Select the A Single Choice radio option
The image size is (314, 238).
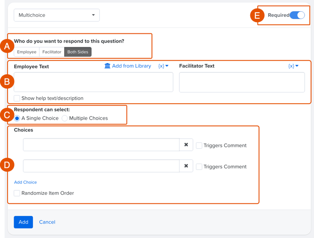17,118
